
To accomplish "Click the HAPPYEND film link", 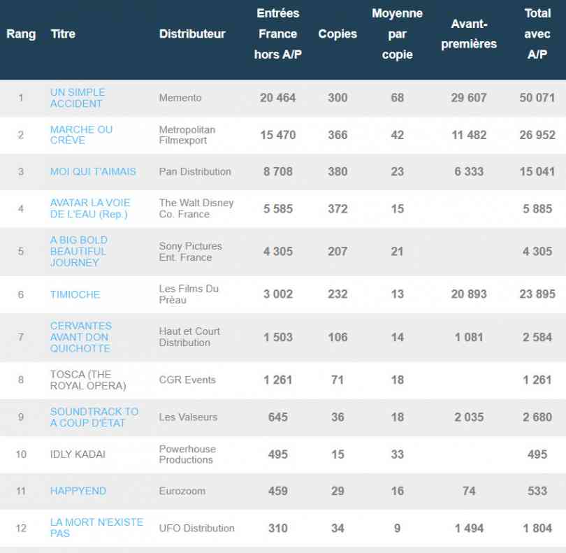I will click(x=78, y=491).
